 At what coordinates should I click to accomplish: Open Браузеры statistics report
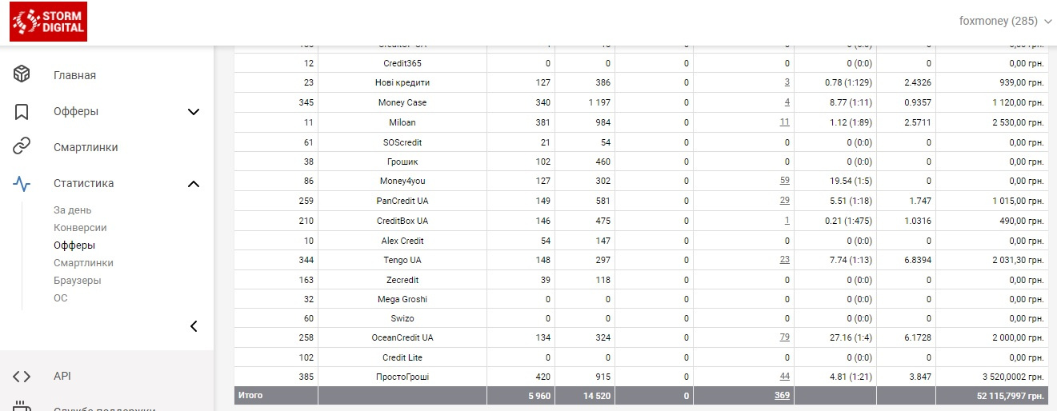tap(78, 281)
